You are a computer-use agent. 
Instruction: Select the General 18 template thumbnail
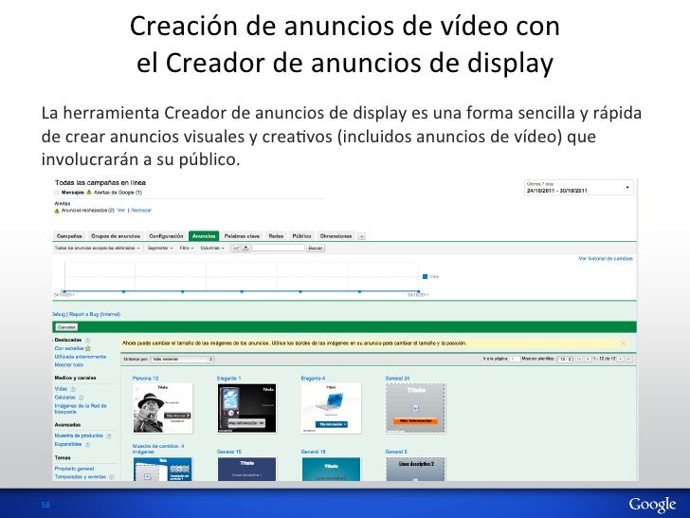pyautogui.click(x=331, y=469)
